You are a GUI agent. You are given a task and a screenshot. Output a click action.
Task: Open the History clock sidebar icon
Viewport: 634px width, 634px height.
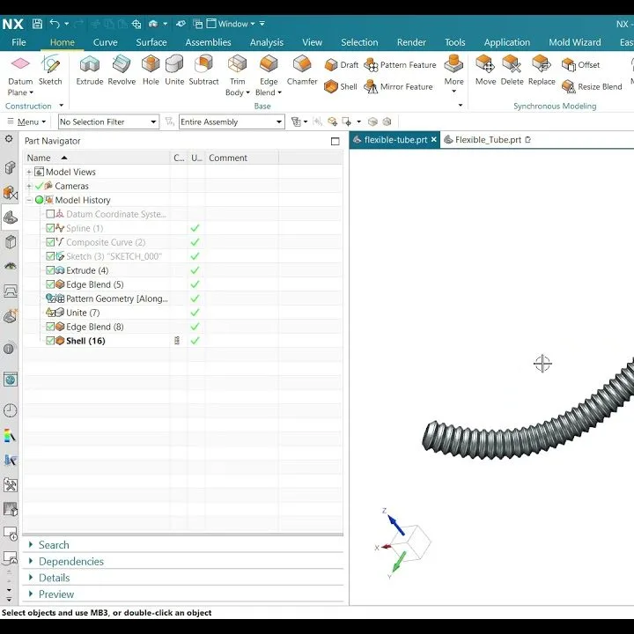[10, 410]
